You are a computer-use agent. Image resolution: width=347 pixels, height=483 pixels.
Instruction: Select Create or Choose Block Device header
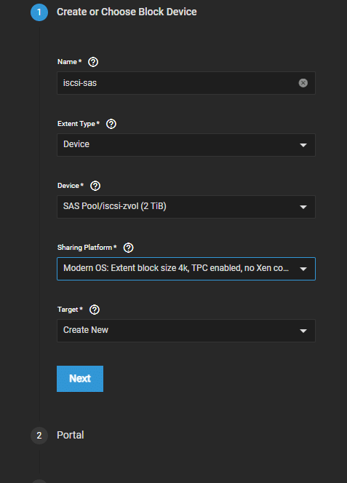click(127, 12)
